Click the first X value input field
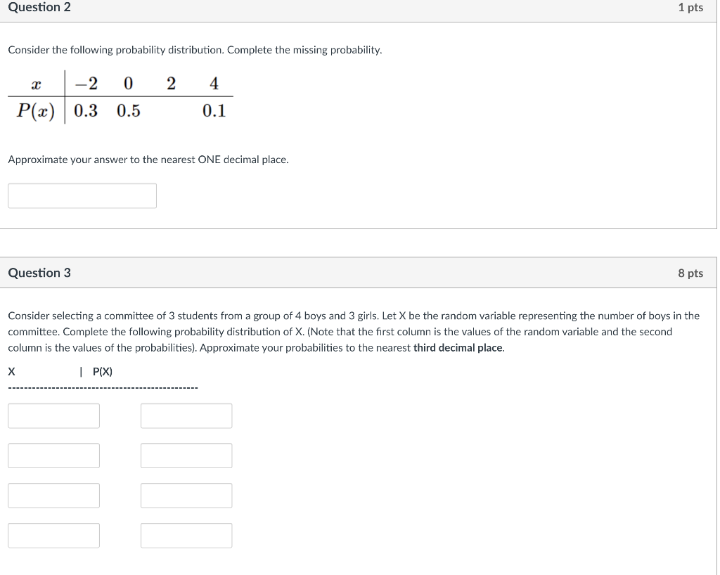Image resolution: width=720 pixels, height=575 pixels. [53, 415]
